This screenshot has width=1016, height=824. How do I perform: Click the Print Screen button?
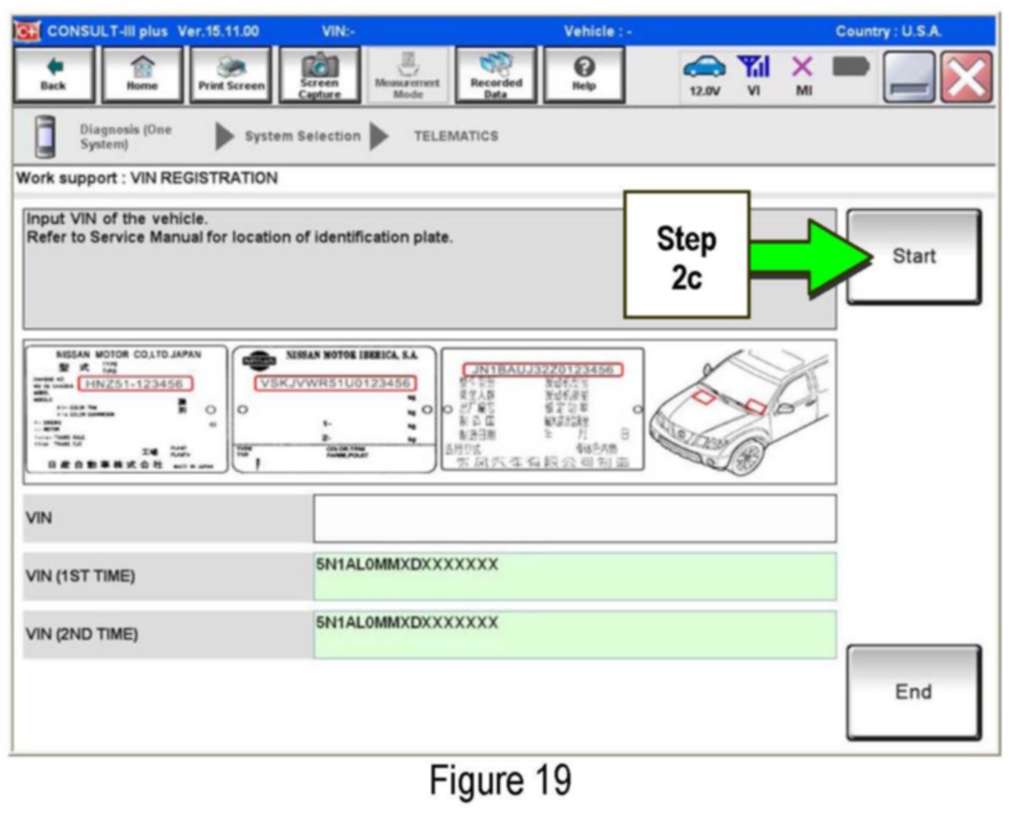point(231,75)
